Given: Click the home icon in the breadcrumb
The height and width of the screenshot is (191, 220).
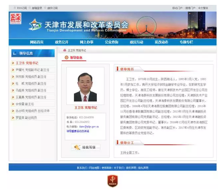Looking at the screenshot, I should click(x=64, y=50).
